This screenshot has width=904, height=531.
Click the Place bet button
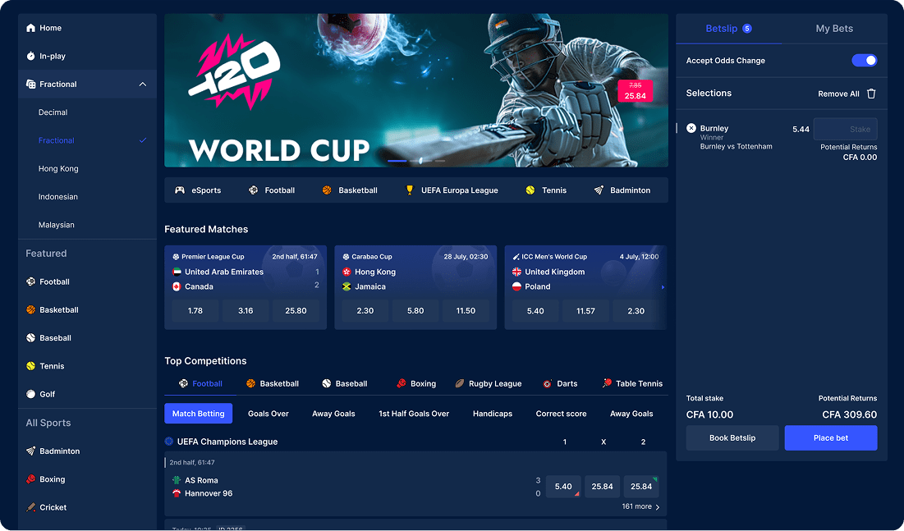831,437
